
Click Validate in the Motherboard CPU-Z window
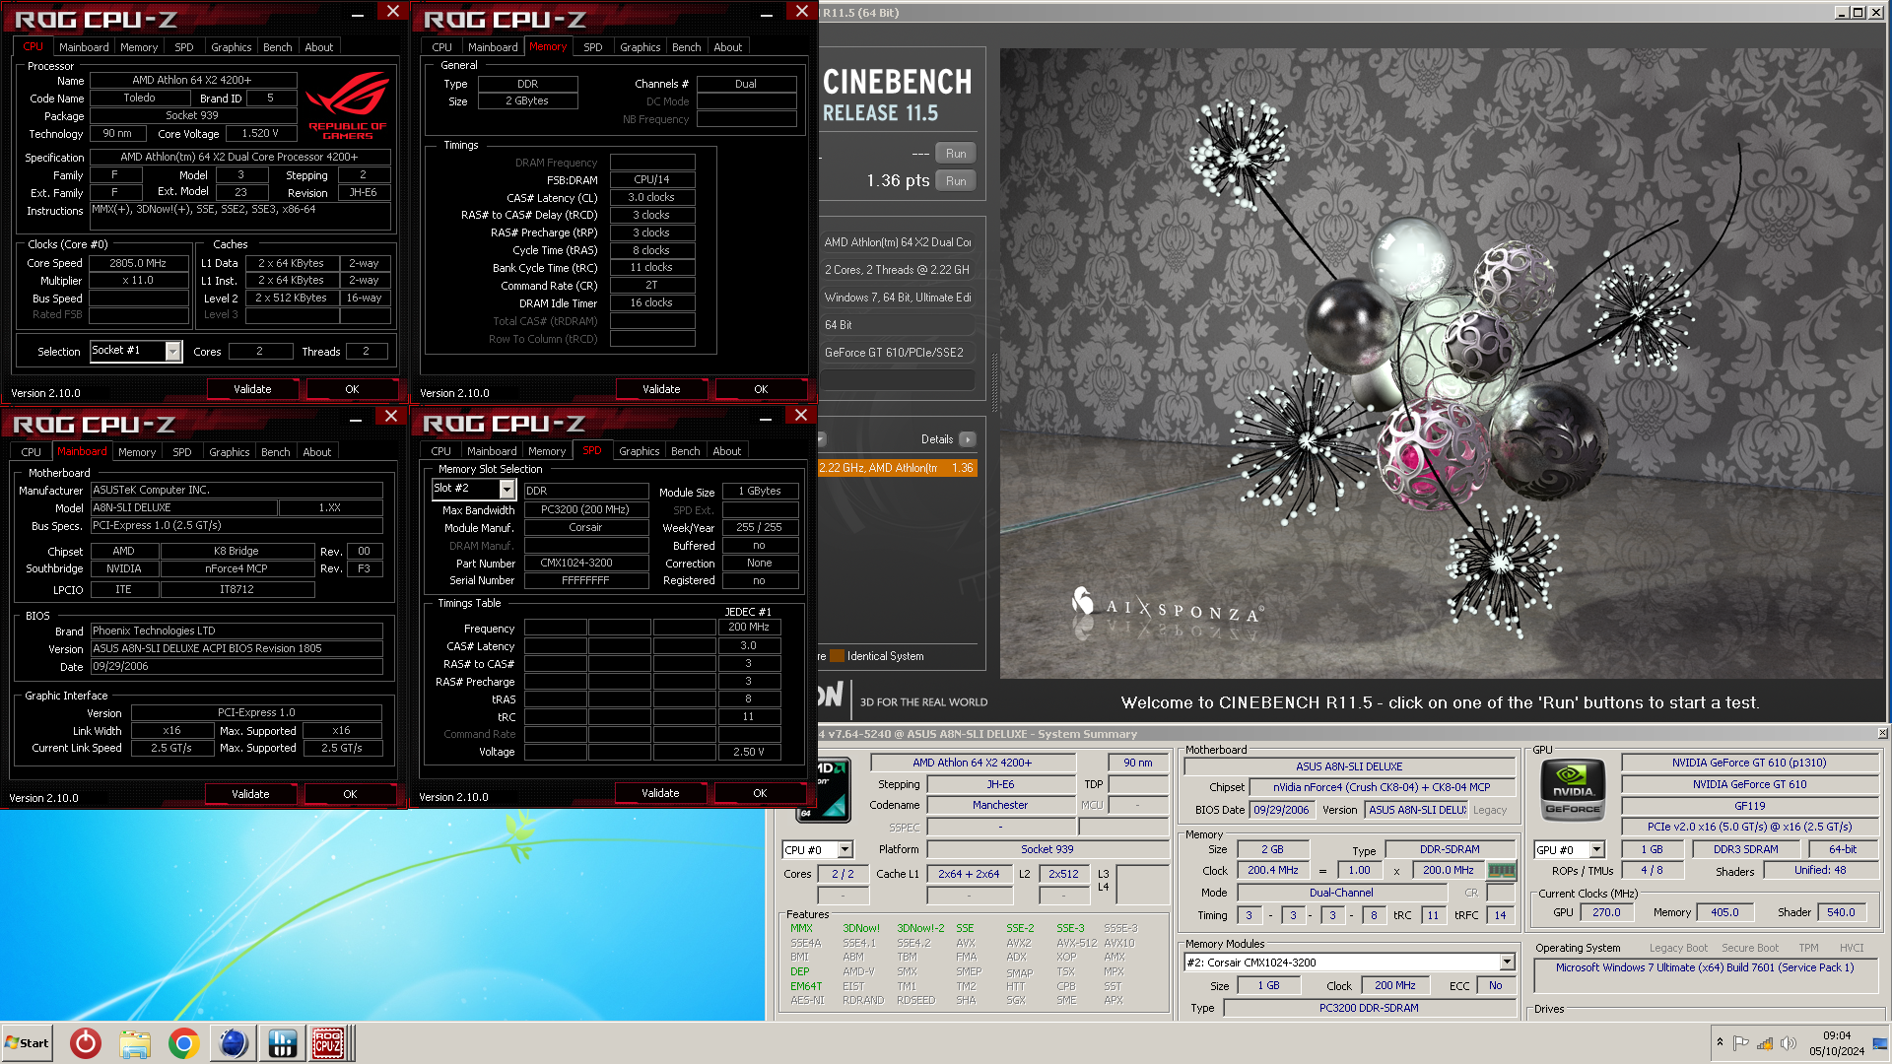click(x=250, y=794)
